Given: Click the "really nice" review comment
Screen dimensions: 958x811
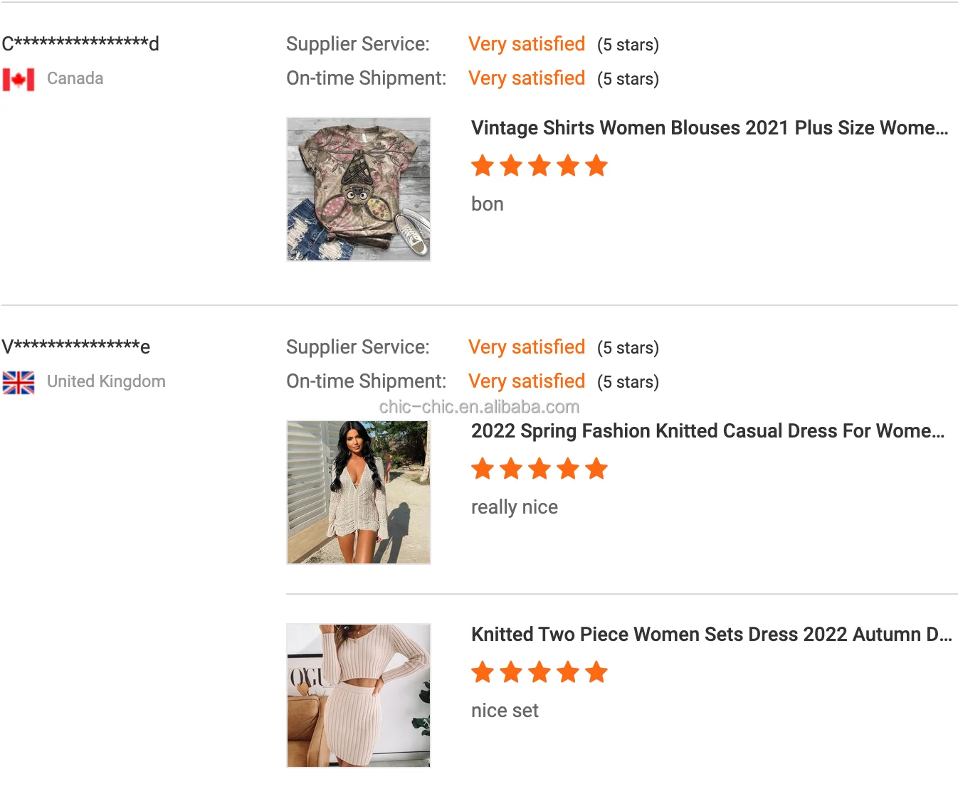Looking at the screenshot, I should pos(514,507).
